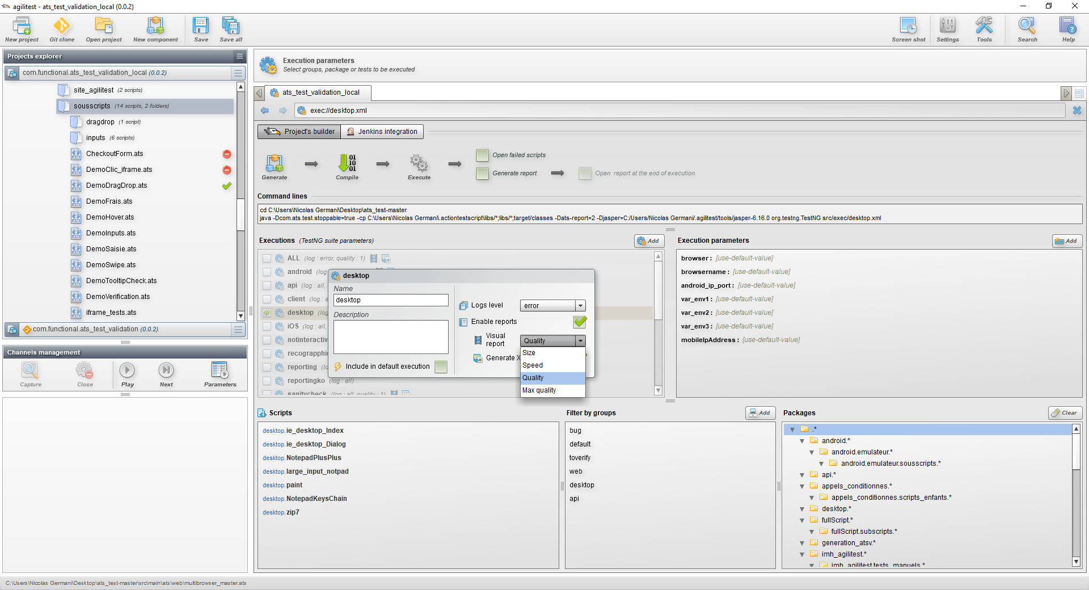The image size is (1089, 590).
Task: Collapse the android.* package node
Action: point(802,441)
